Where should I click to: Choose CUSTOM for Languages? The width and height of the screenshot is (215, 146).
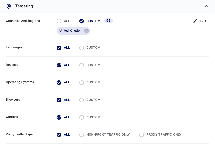[82, 48]
